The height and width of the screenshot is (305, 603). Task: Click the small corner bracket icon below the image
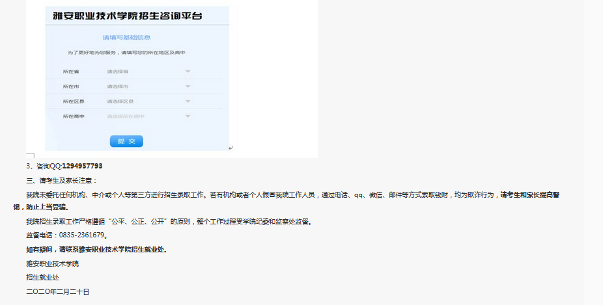[x=29, y=155]
